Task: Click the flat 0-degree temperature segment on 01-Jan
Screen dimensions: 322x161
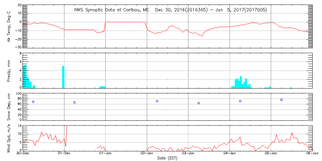Action: [x=125, y=22]
